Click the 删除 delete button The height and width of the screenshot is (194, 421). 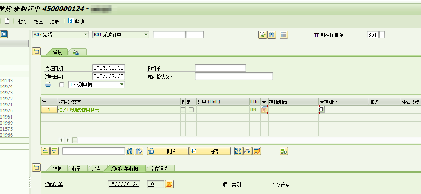pyautogui.click(x=167, y=151)
